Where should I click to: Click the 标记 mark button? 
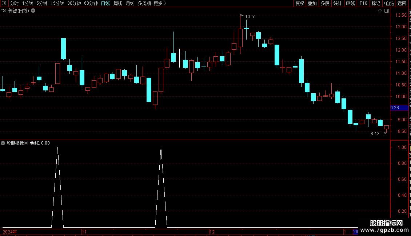coord(376,3)
